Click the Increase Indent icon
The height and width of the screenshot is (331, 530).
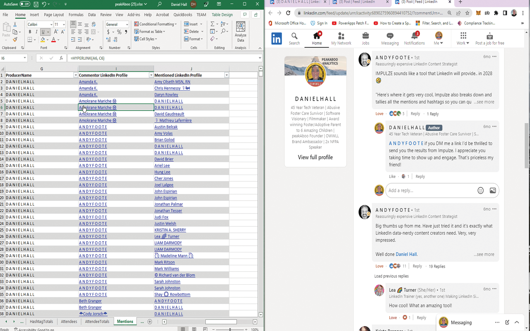(x=80, y=40)
